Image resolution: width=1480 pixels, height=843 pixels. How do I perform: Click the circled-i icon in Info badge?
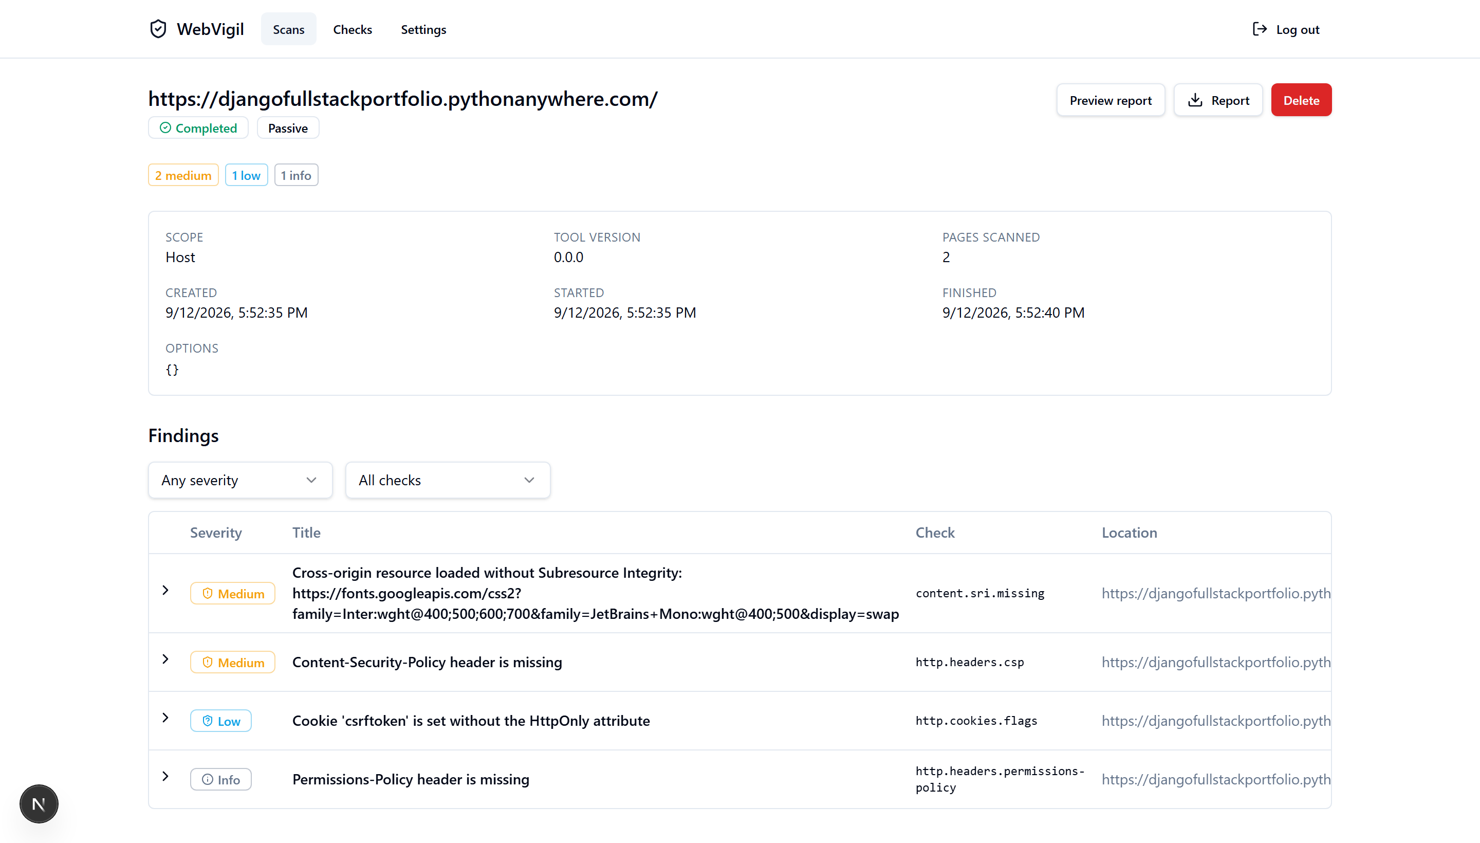[x=208, y=779]
